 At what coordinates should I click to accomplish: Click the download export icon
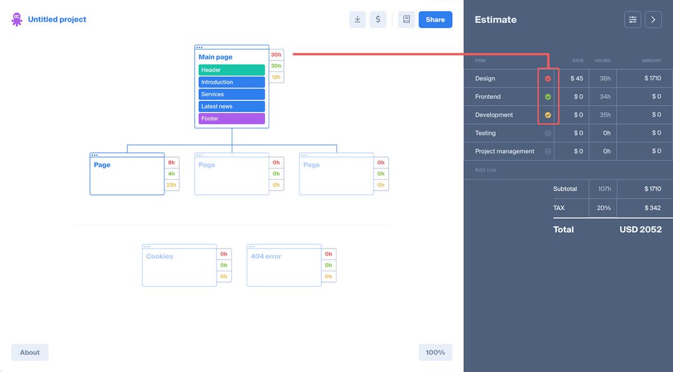click(357, 20)
